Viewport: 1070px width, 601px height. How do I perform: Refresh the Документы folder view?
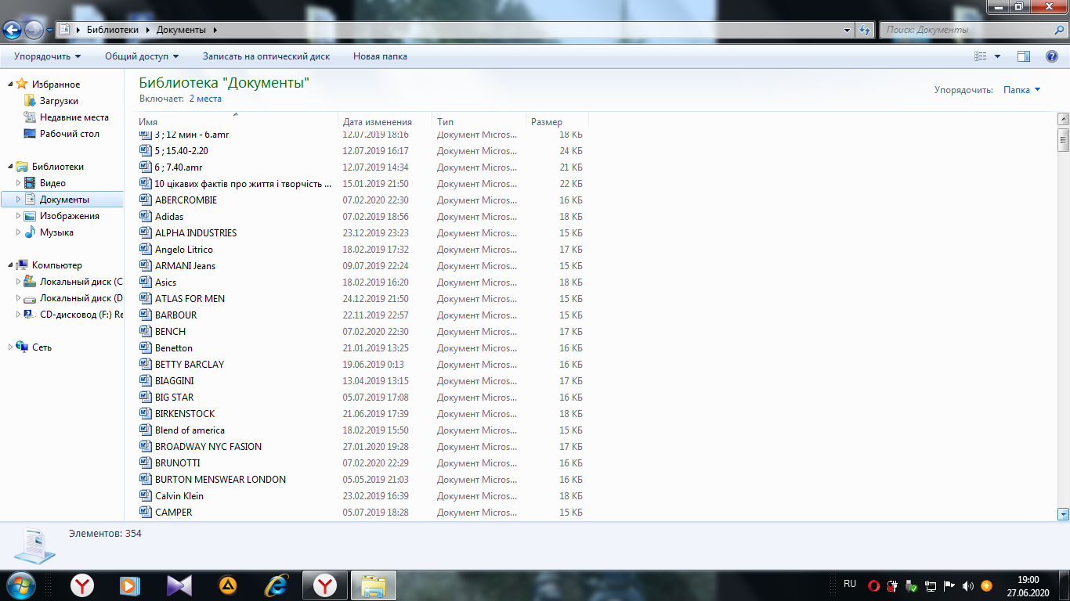pyautogui.click(x=865, y=30)
